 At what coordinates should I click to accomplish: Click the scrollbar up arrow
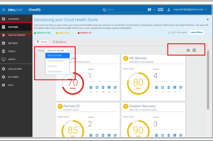208,49
